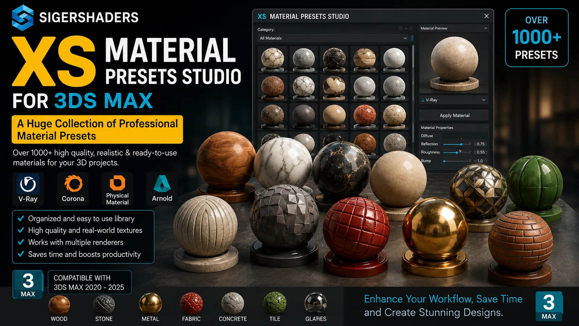Select the brown layered stone thumbnail in top row
Image resolution: width=579 pixels, height=326 pixels.
click(364, 59)
